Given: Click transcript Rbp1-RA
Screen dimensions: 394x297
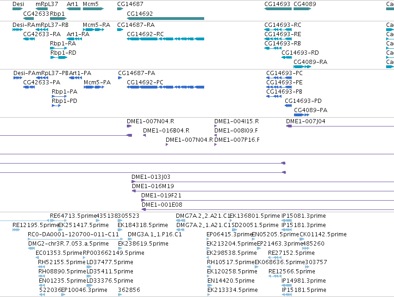Looking at the screenshot, I should click(58, 48).
